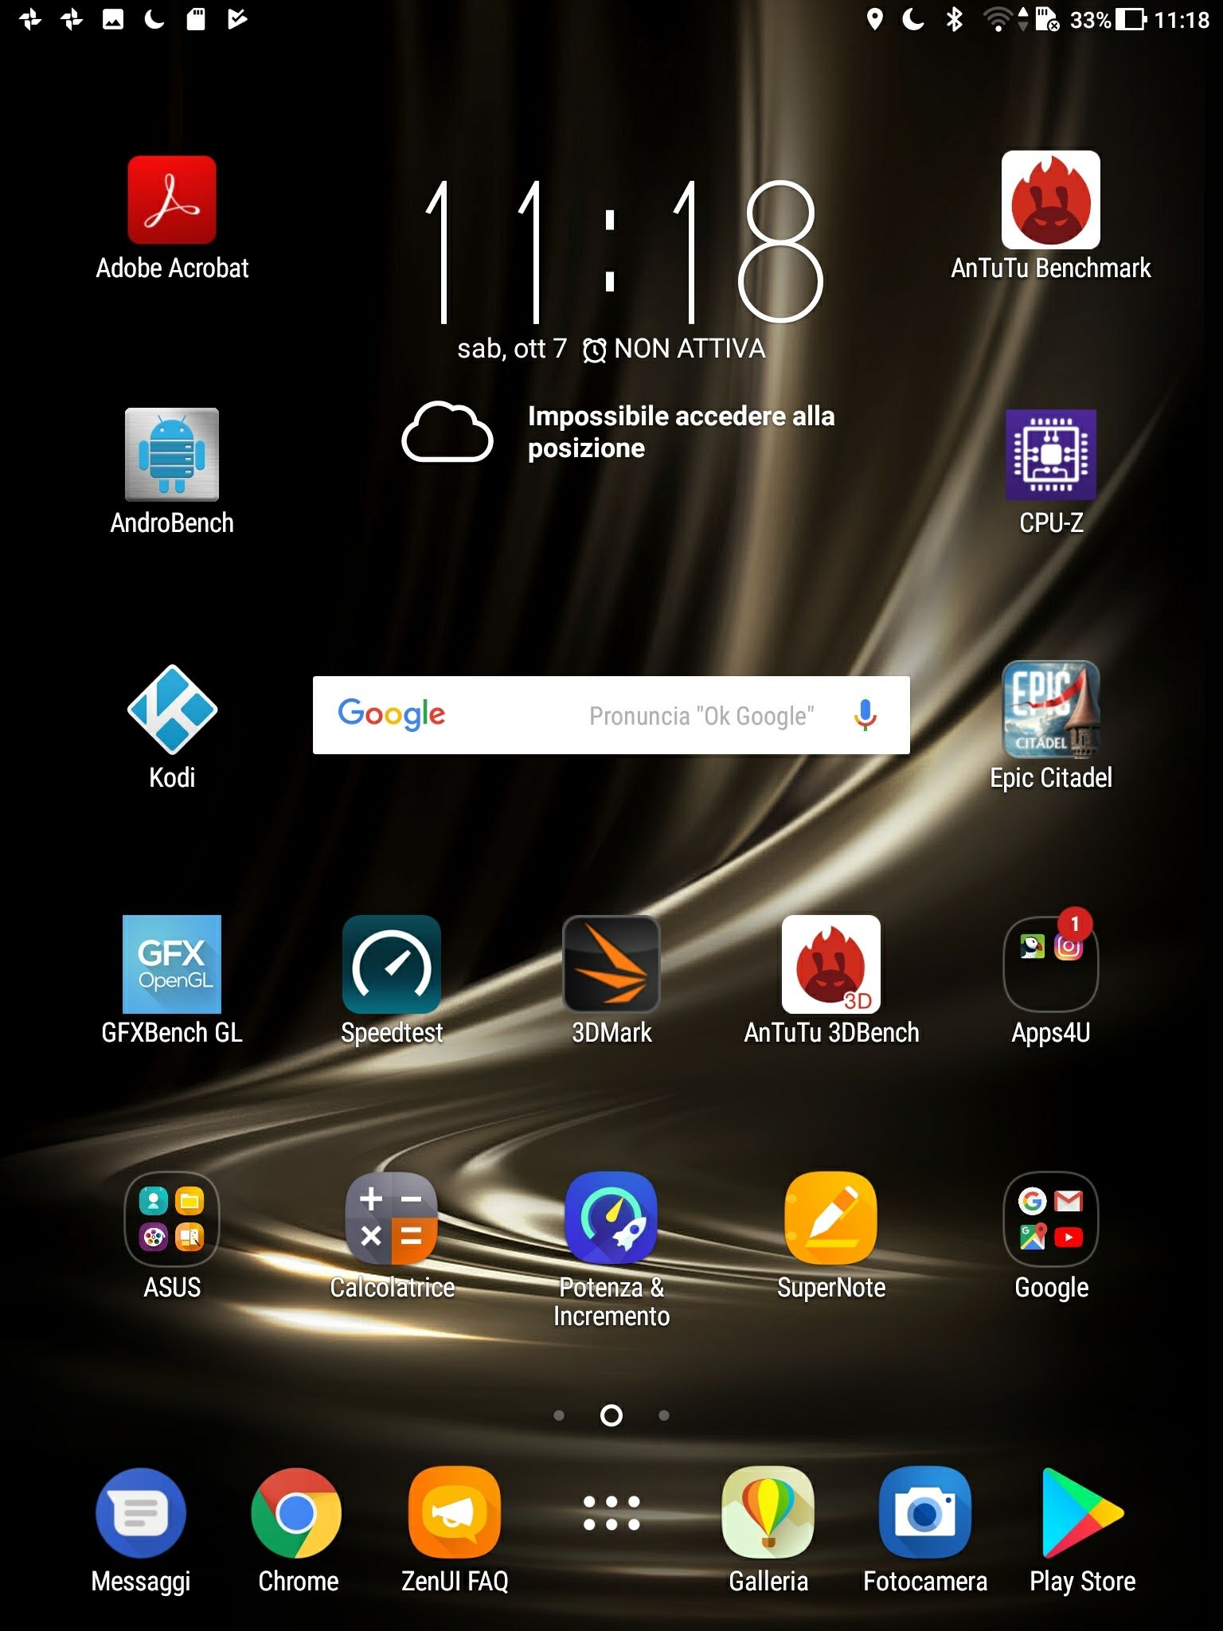1223x1631 pixels.
Task: Tap the SD card notification icon
Action: point(196,19)
